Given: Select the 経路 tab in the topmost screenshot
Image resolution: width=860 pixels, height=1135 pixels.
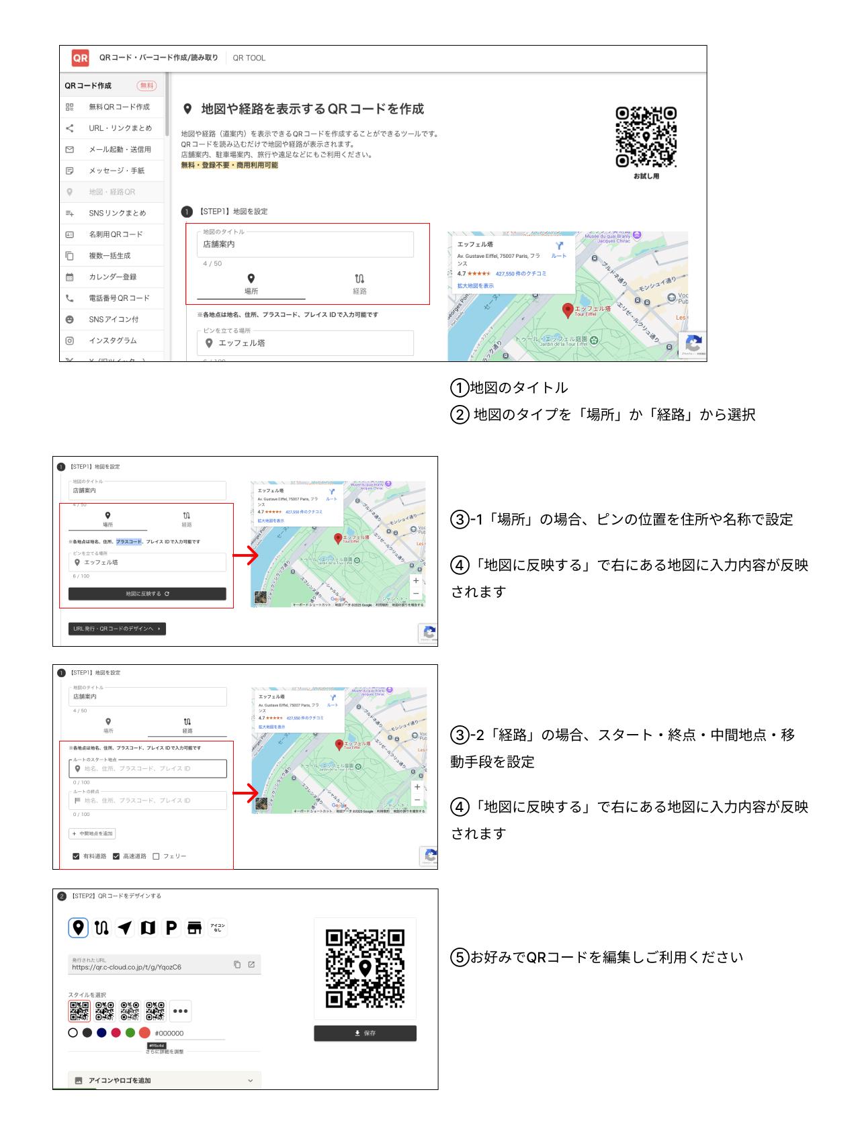Looking at the screenshot, I should click(x=359, y=284).
